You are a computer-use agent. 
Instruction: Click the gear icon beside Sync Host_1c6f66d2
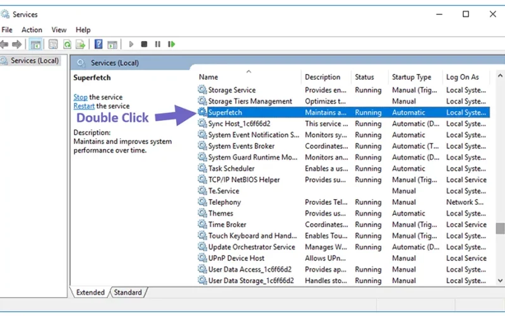tap(202, 123)
